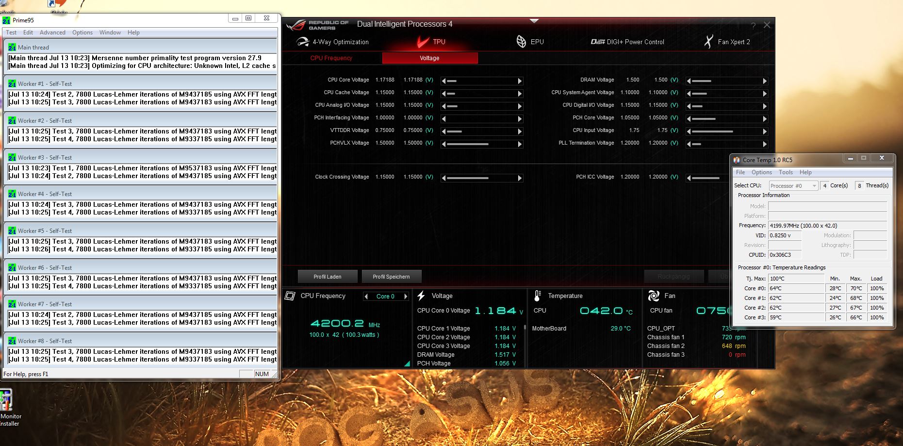903x446 pixels.
Task: Open the Core Temp File menu
Action: tap(740, 172)
